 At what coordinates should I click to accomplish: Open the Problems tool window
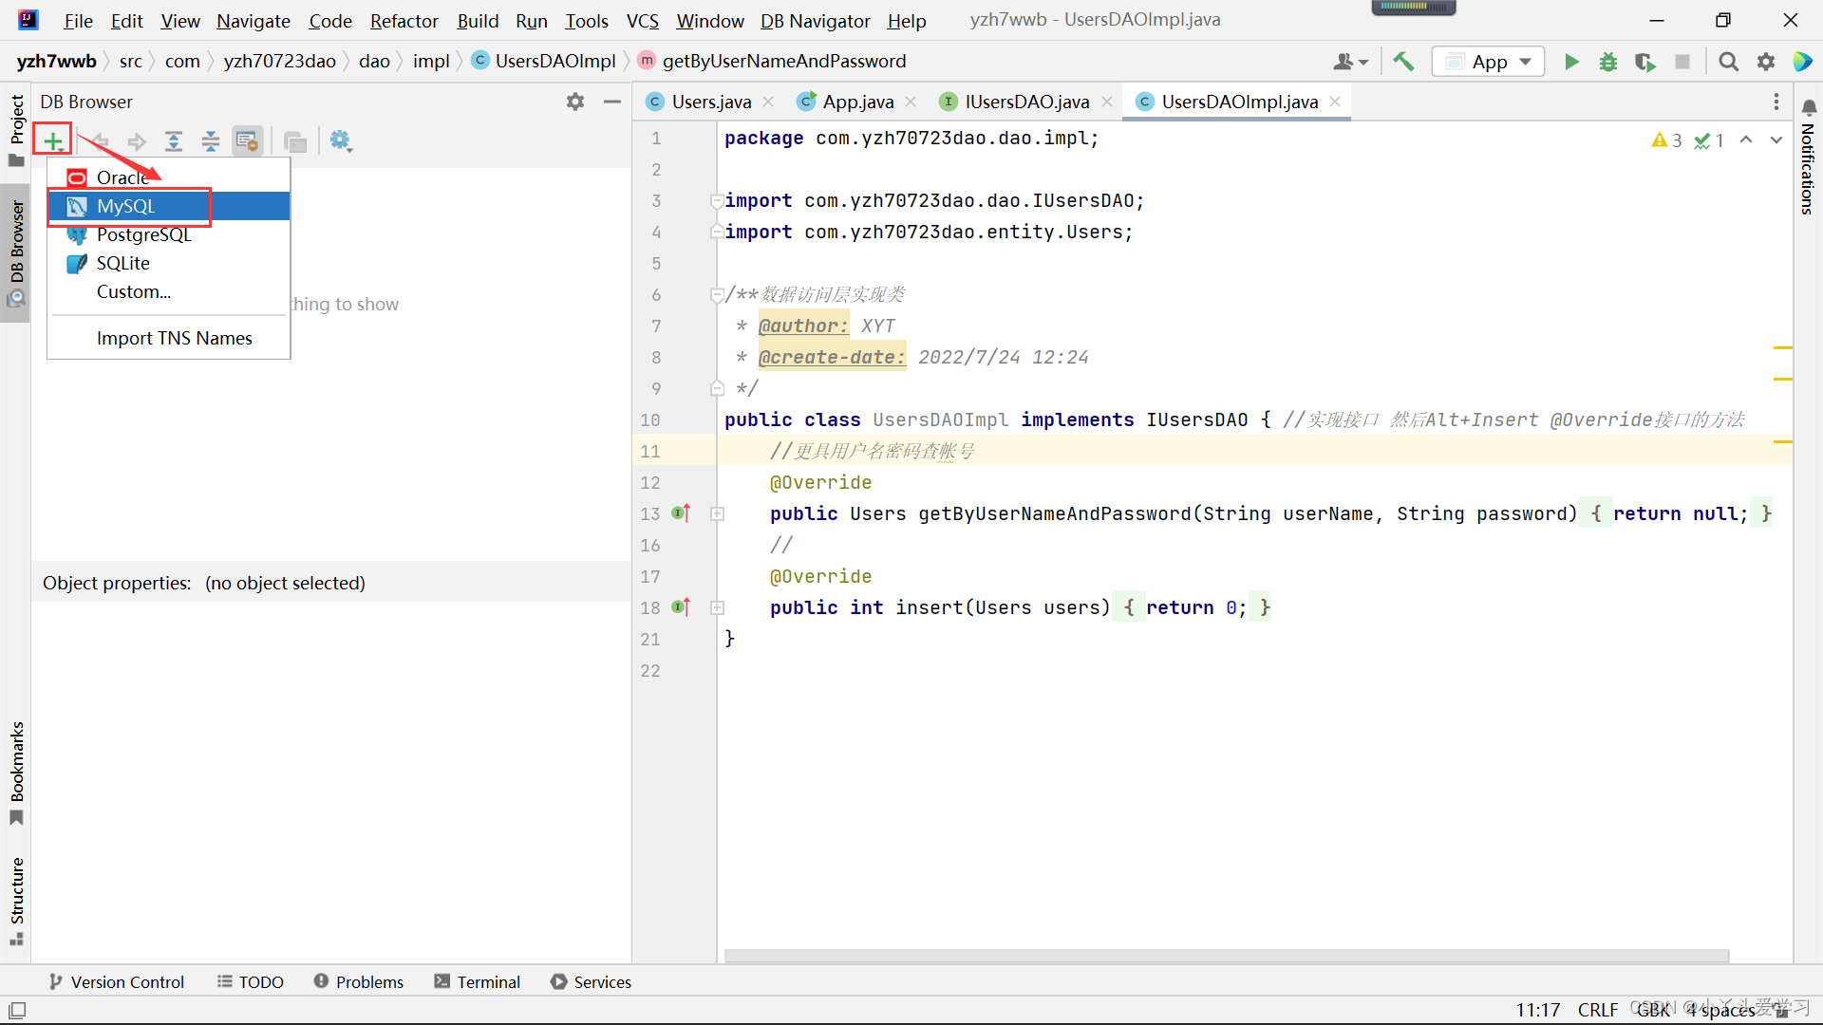click(359, 981)
